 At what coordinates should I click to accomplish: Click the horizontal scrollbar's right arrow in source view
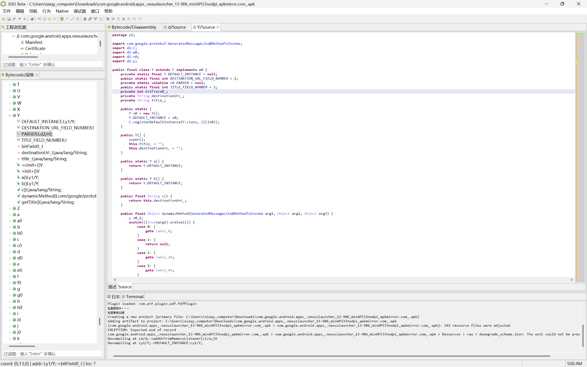tap(572, 280)
